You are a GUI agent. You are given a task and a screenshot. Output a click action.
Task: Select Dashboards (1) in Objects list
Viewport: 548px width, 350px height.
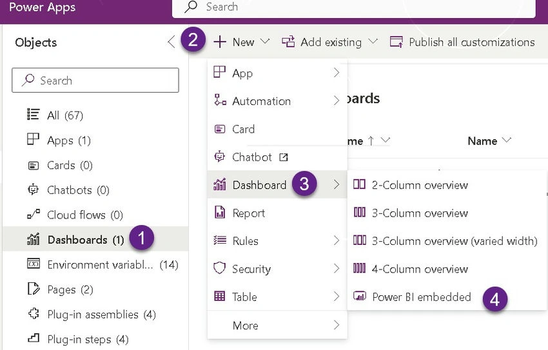pyautogui.click(x=95, y=239)
